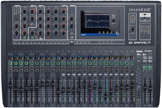Select channel 5 using its SEL button

point(31,68)
